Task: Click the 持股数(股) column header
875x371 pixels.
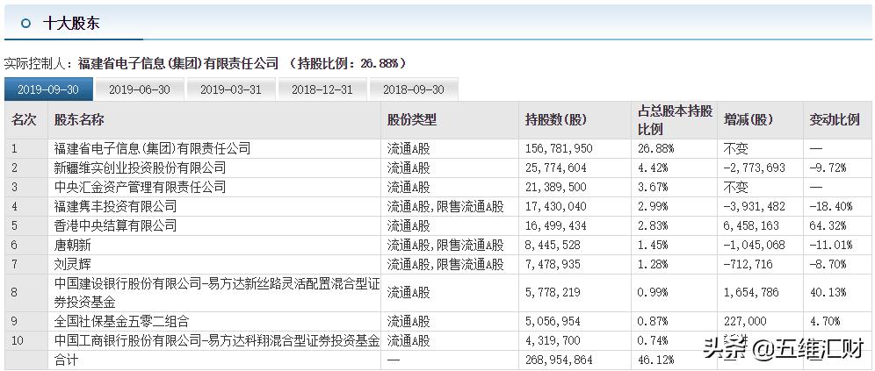Action: click(556, 120)
